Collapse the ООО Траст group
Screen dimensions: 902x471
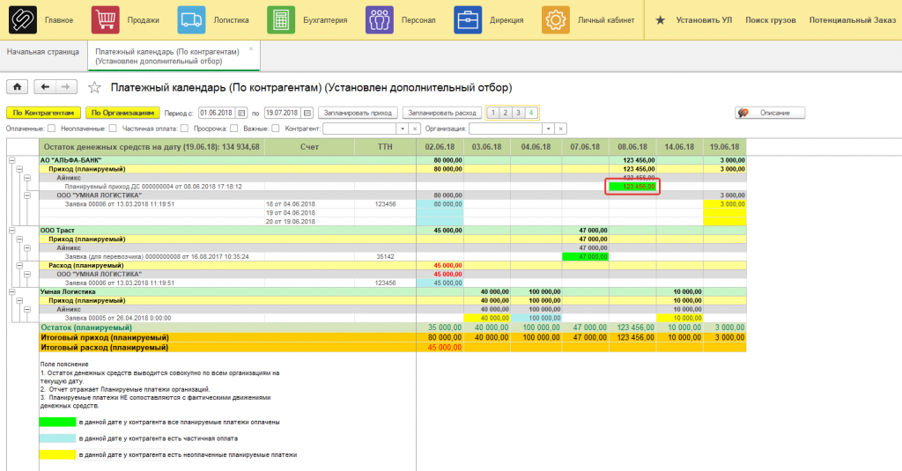pyautogui.click(x=12, y=231)
